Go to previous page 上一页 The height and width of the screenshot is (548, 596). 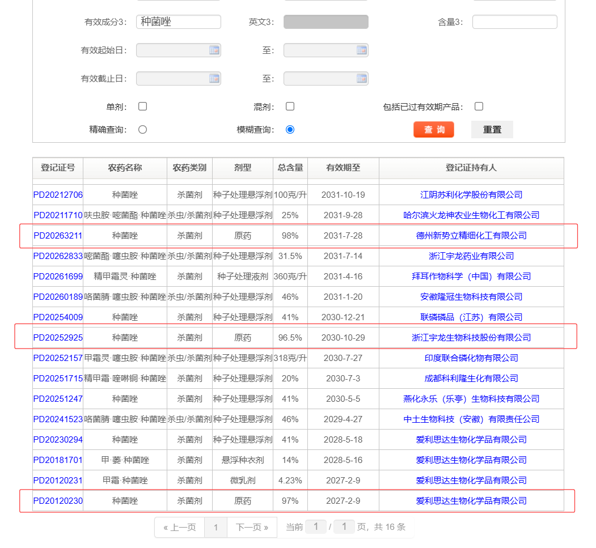[179, 528]
